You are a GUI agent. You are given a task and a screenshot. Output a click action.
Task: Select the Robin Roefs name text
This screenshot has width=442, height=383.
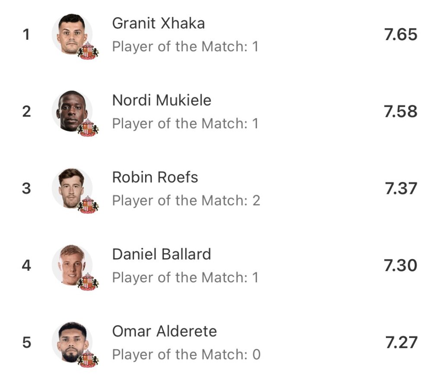click(x=155, y=177)
